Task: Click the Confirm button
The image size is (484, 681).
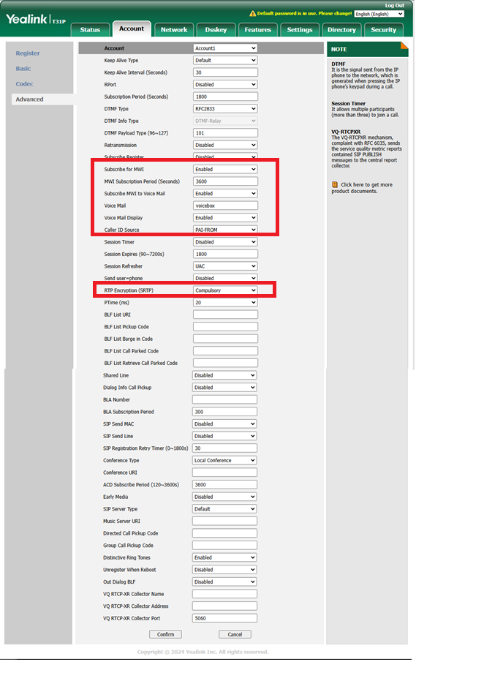Action: point(165,634)
